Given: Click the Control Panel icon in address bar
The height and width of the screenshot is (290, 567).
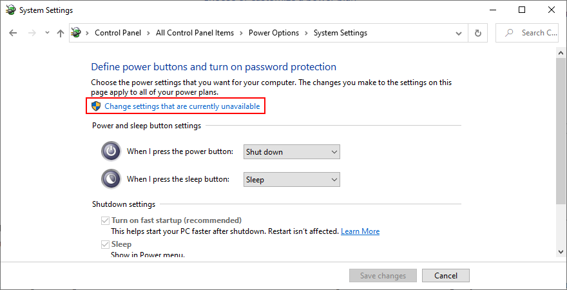Looking at the screenshot, I should [x=77, y=33].
